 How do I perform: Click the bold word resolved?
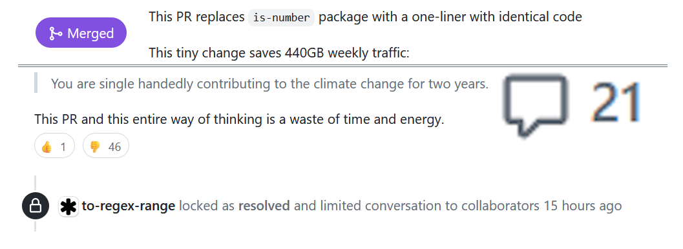pos(264,206)
